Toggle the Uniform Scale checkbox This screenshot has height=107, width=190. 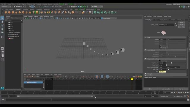click(x=160, y=46)
